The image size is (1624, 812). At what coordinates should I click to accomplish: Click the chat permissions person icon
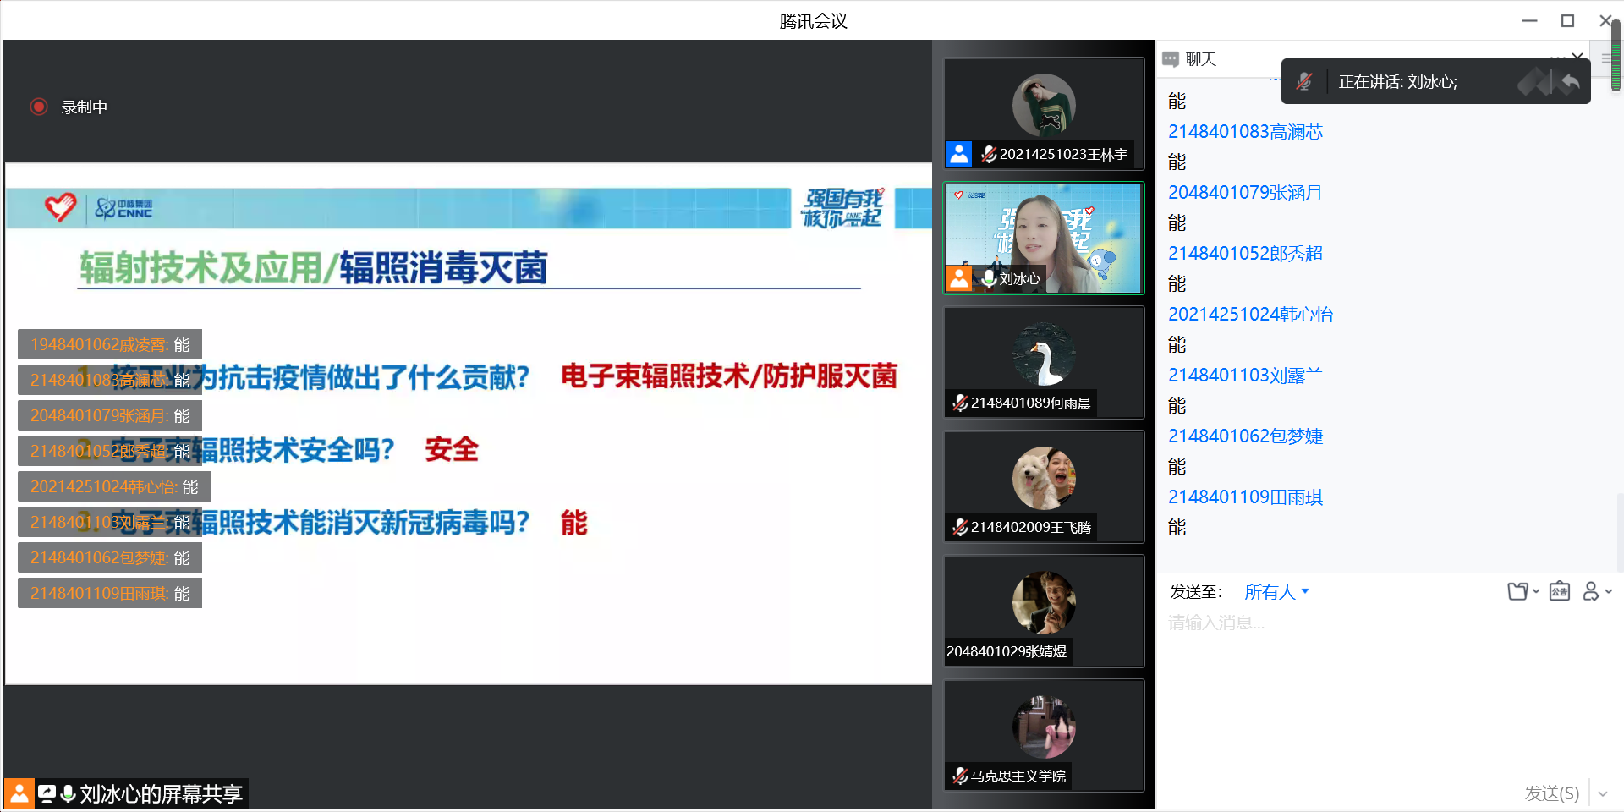[1591, 591]
